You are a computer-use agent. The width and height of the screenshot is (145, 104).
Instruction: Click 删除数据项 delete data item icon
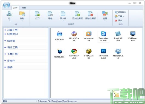(x=91, y=14)
